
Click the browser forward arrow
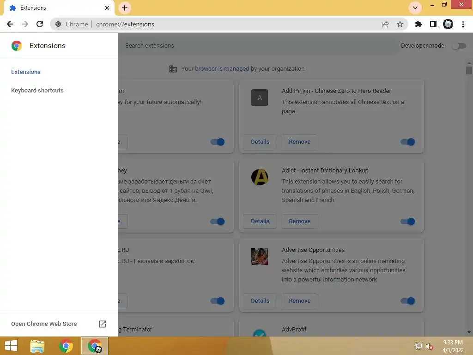coord(25,24)
